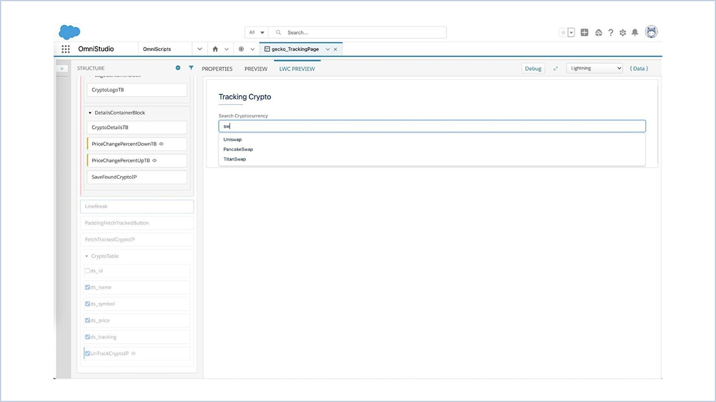Open the App Launcher waffle icon
This screenshot has width=716, height=402.
pyautogui.click(x=66, y=49)
